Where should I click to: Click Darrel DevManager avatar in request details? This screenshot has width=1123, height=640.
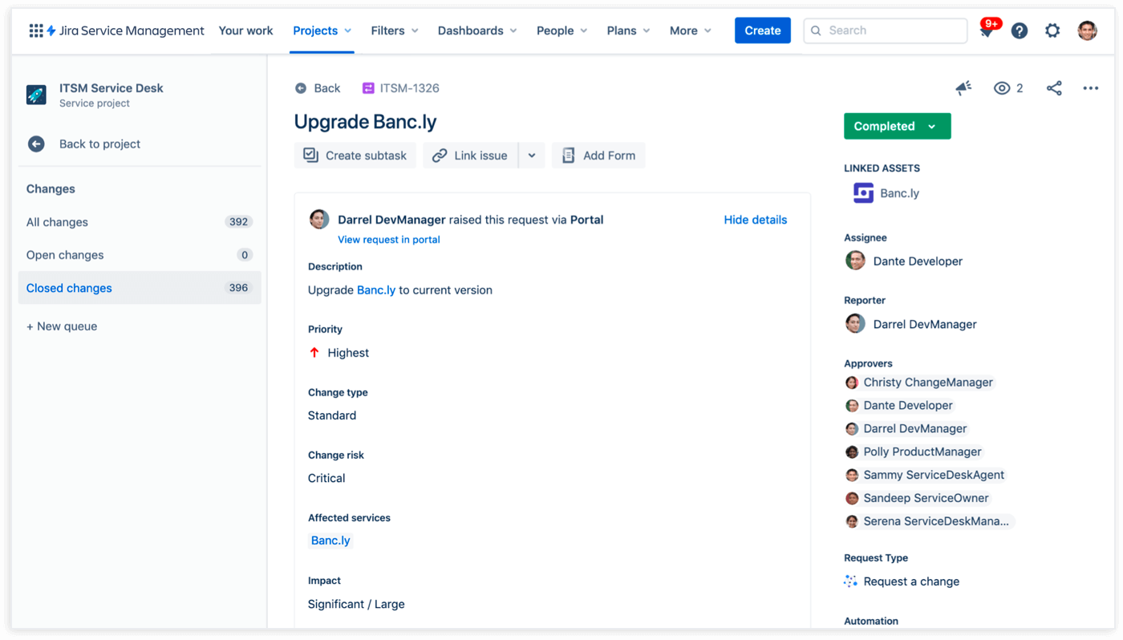point(319,219)
